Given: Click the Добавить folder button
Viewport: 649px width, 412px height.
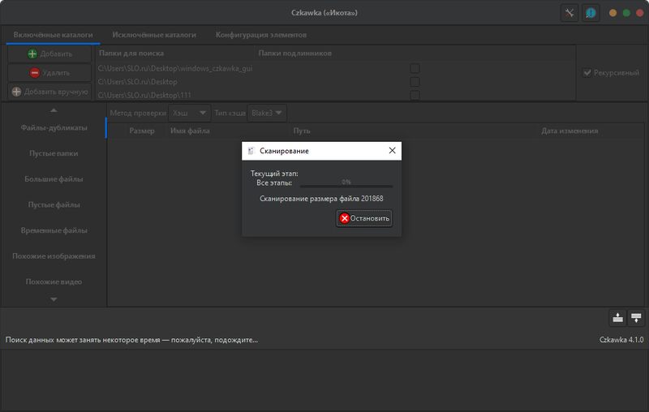Looking at the screenshot, I should 49,54.
